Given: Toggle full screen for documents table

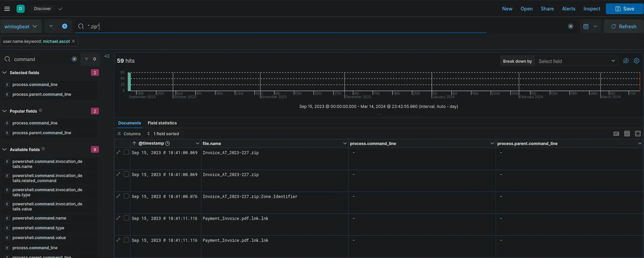Looking at the screenshot, I should [x=638, y=134].
